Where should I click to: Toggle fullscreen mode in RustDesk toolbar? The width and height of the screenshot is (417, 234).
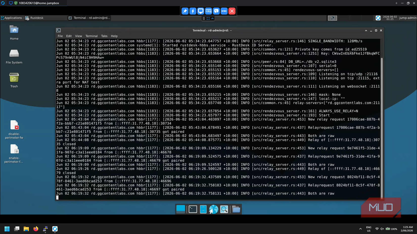click(x=208, y=18)
